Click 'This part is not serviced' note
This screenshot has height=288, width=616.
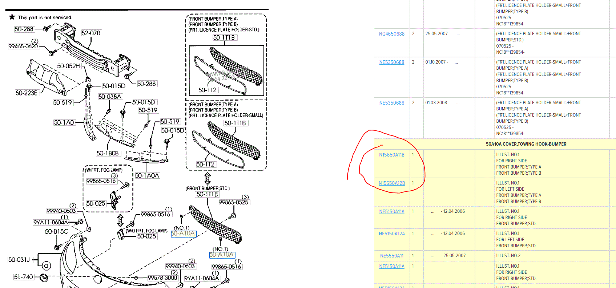coord(45,17)
